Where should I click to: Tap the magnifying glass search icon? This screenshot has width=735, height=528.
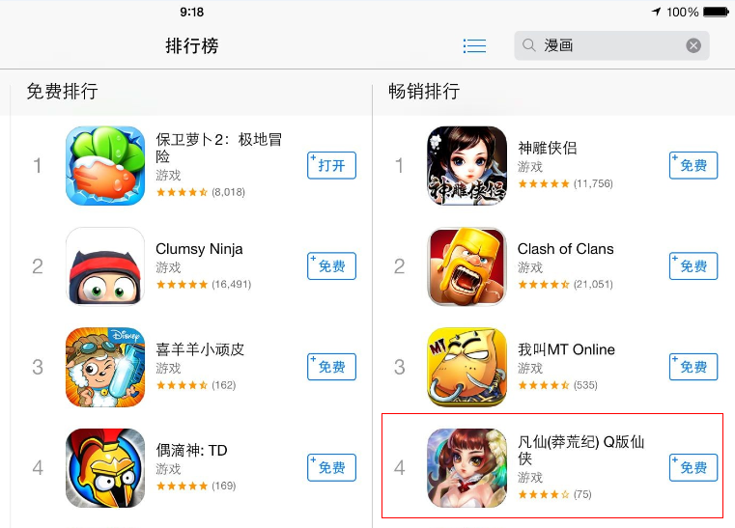coord(528,45)
